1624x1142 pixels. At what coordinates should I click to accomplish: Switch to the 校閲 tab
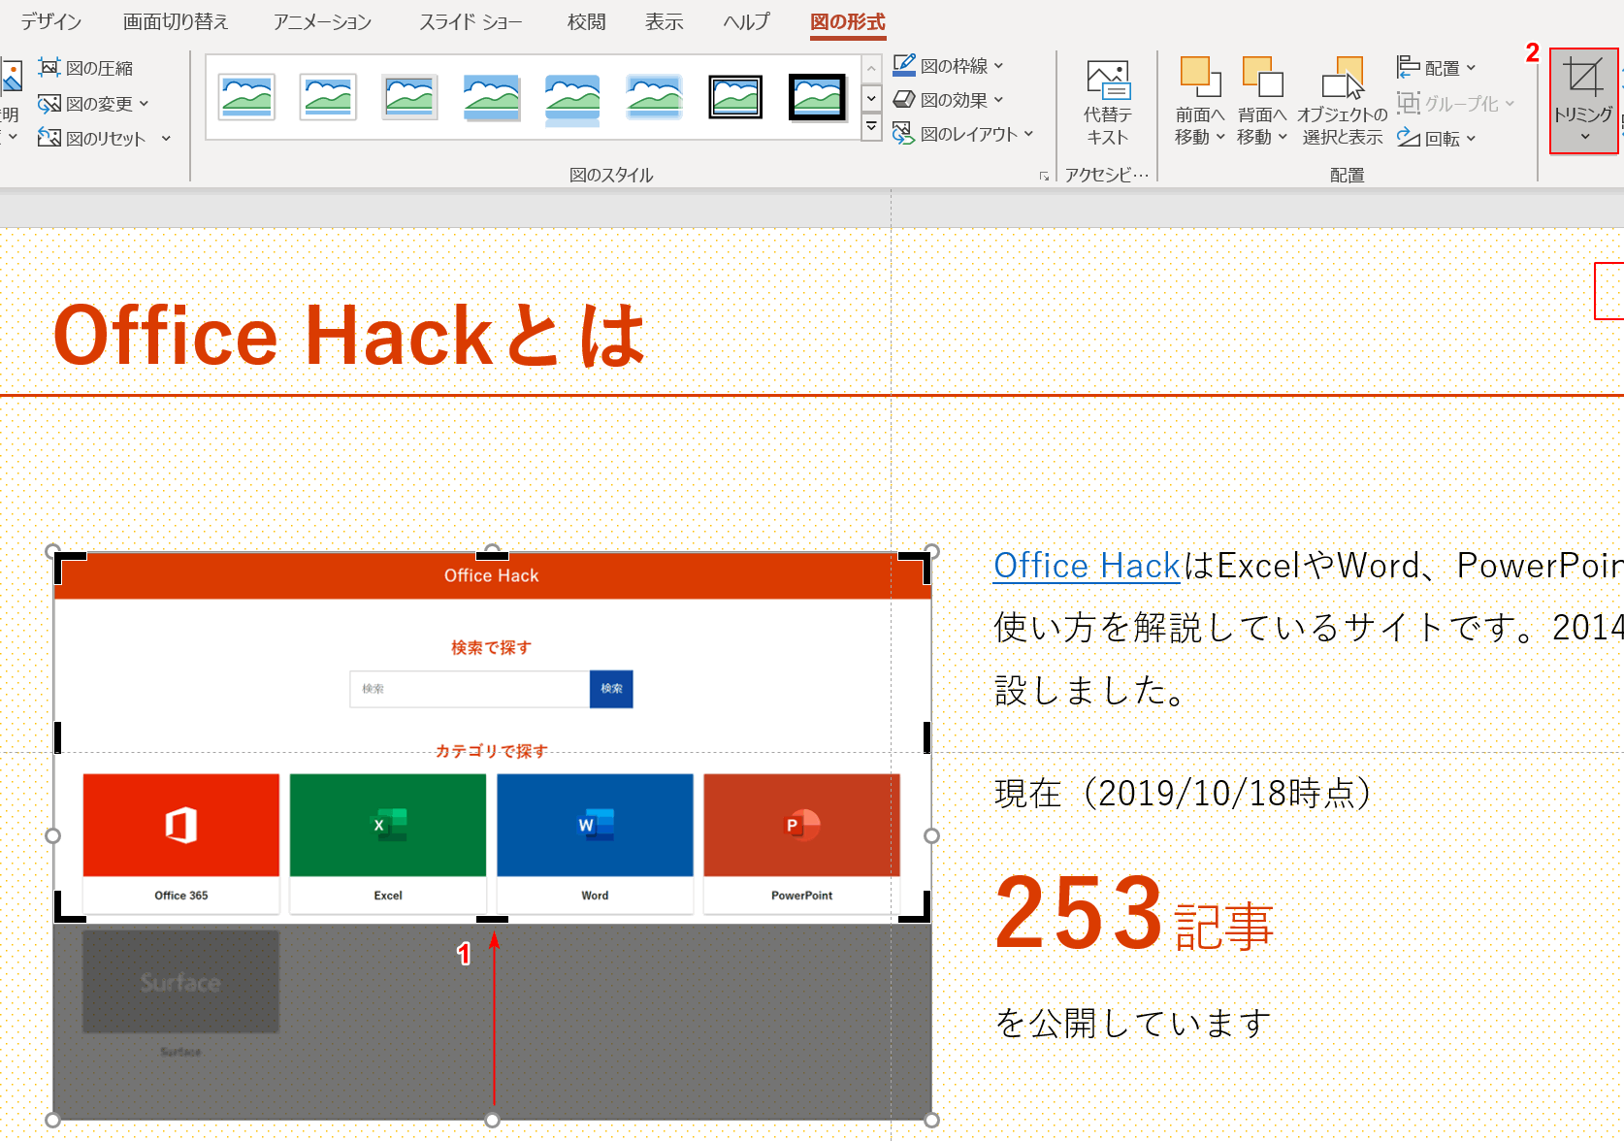[x=587, y=21]
